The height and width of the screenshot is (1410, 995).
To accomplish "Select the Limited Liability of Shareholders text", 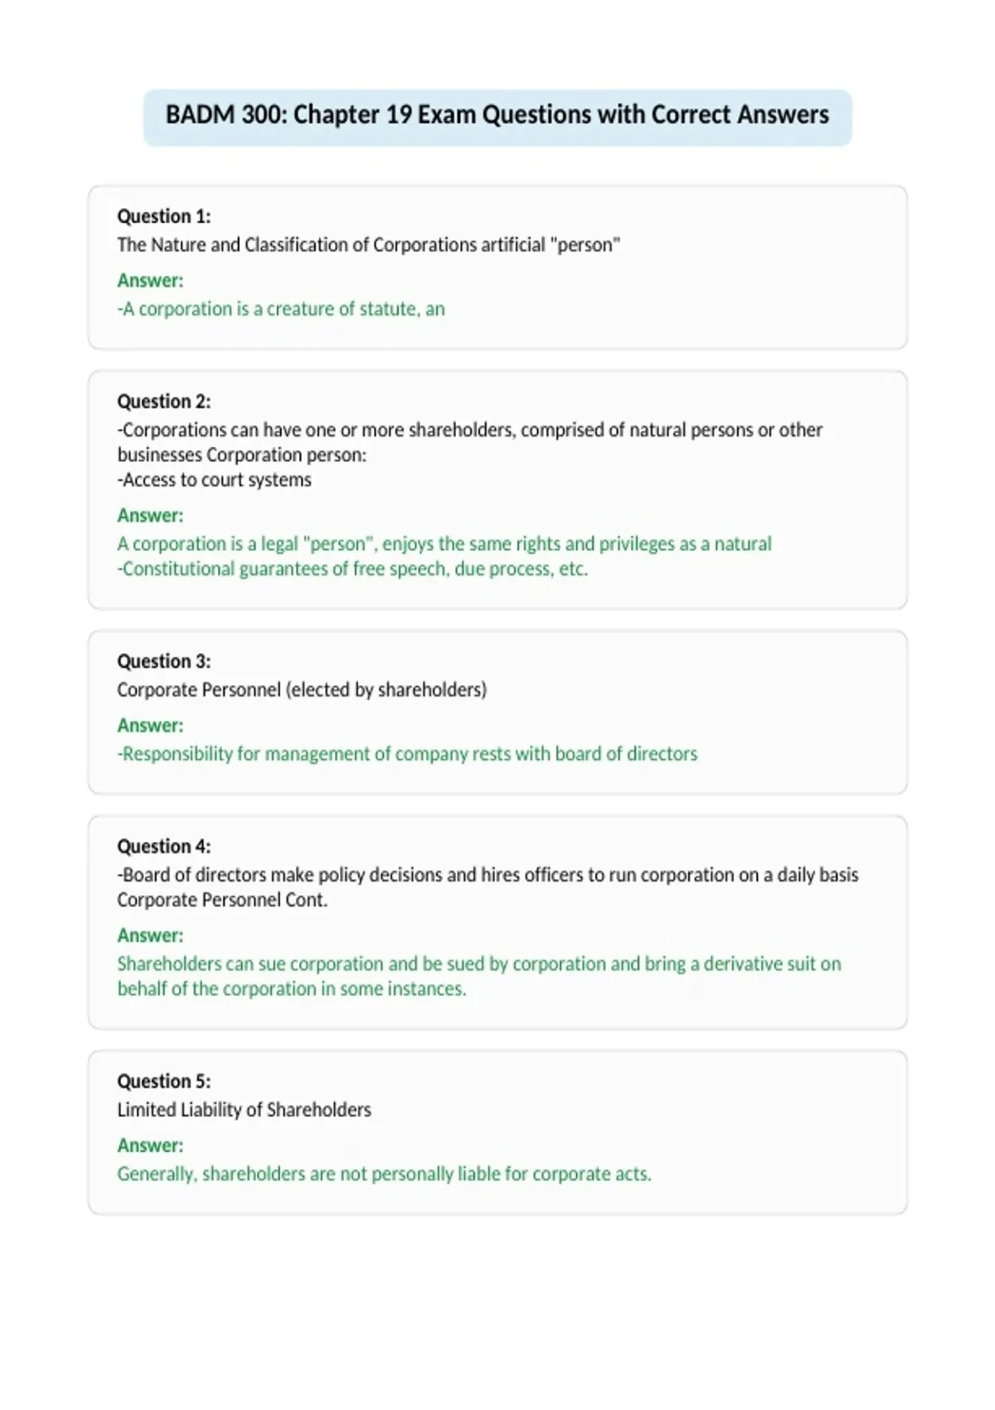I will click(244, 1110).
